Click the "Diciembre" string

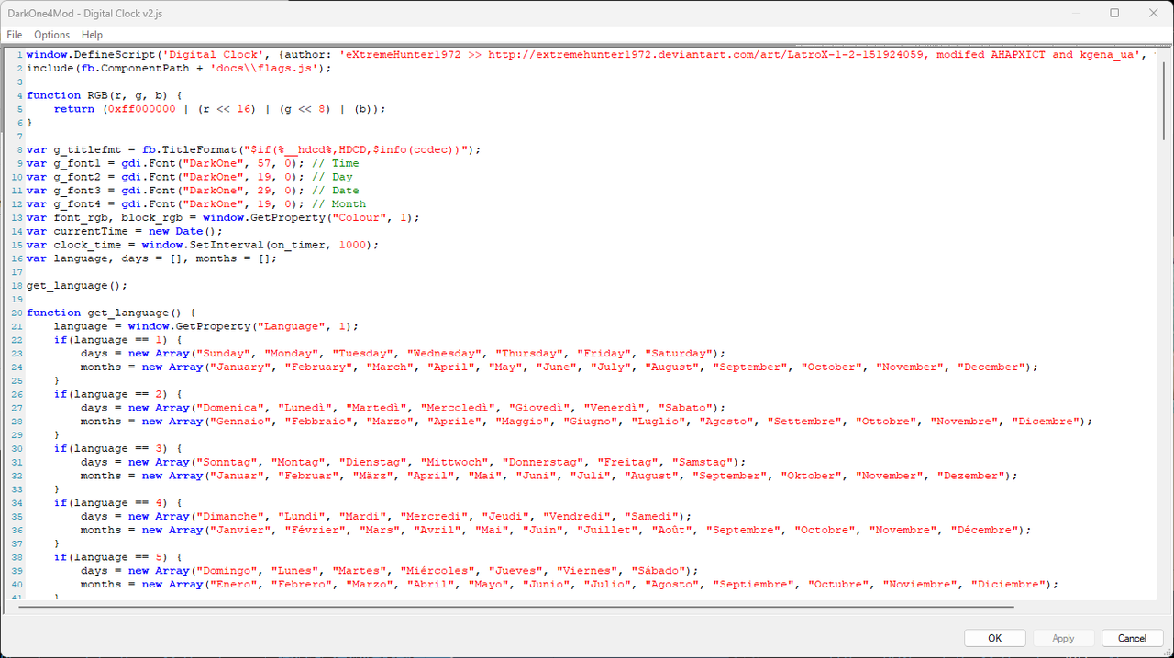click(x=1010, y=585)
